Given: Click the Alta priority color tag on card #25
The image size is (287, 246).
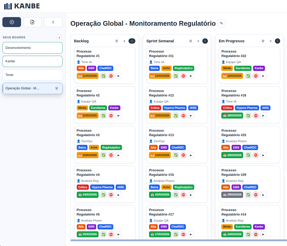Looking at the screenshot, I should tap(225, 147).
